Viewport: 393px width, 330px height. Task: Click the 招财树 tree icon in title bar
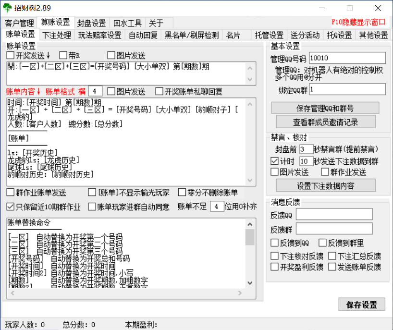[7, 8]
